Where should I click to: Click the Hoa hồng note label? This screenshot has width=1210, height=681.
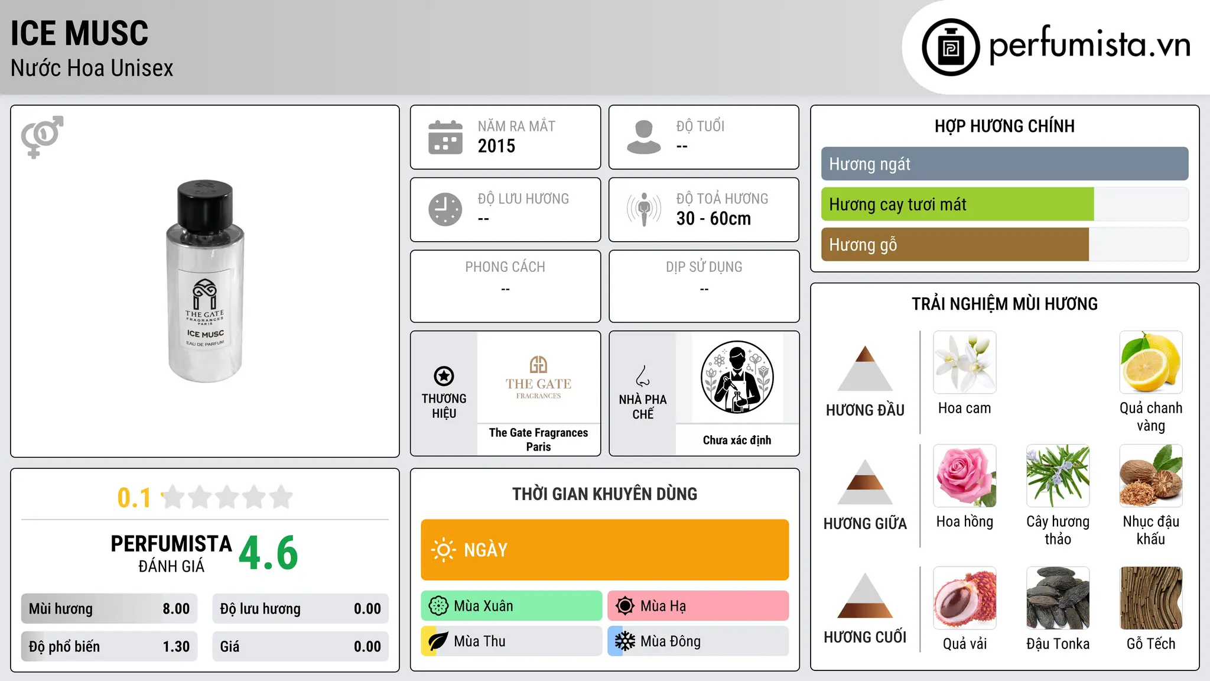tap(965, 522)
